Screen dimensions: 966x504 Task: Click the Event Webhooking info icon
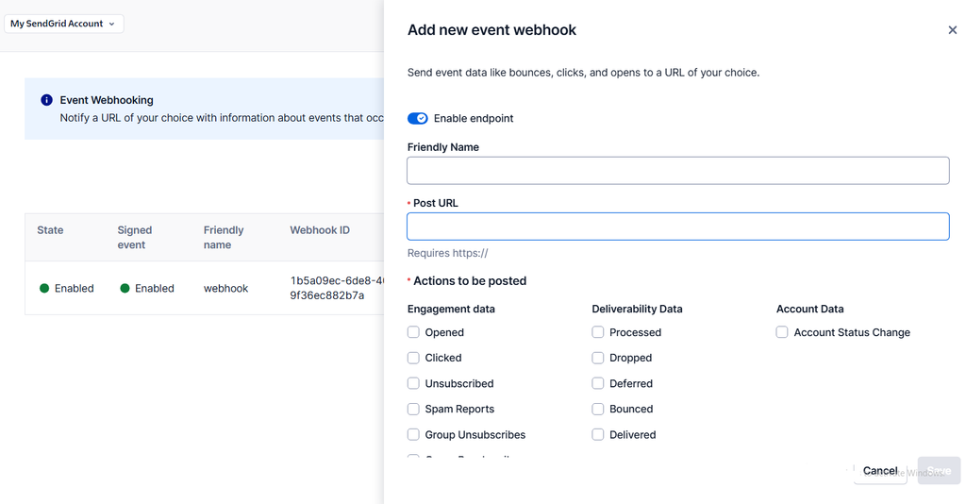click(x=46, y=100)
